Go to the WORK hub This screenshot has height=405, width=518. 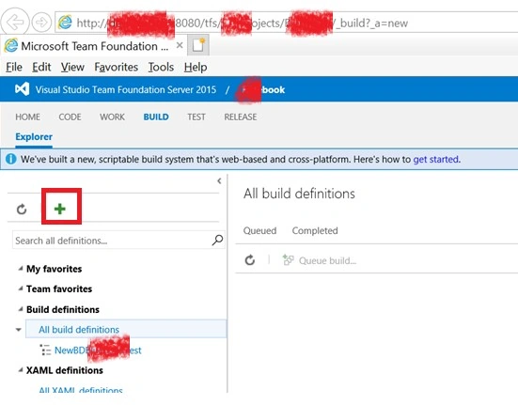(x=112, y=117)
